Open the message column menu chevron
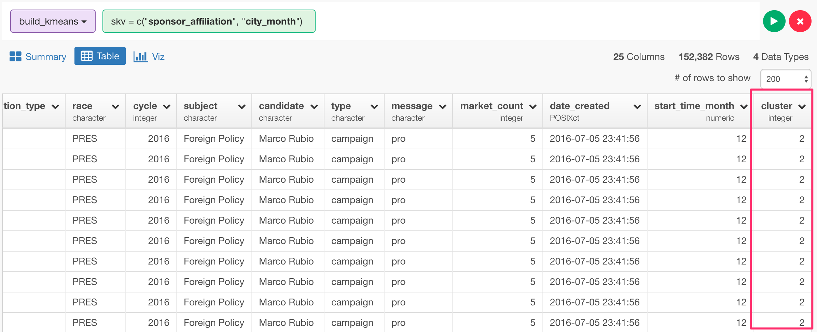This screenshot has height=332, width=817. point(443,107)
